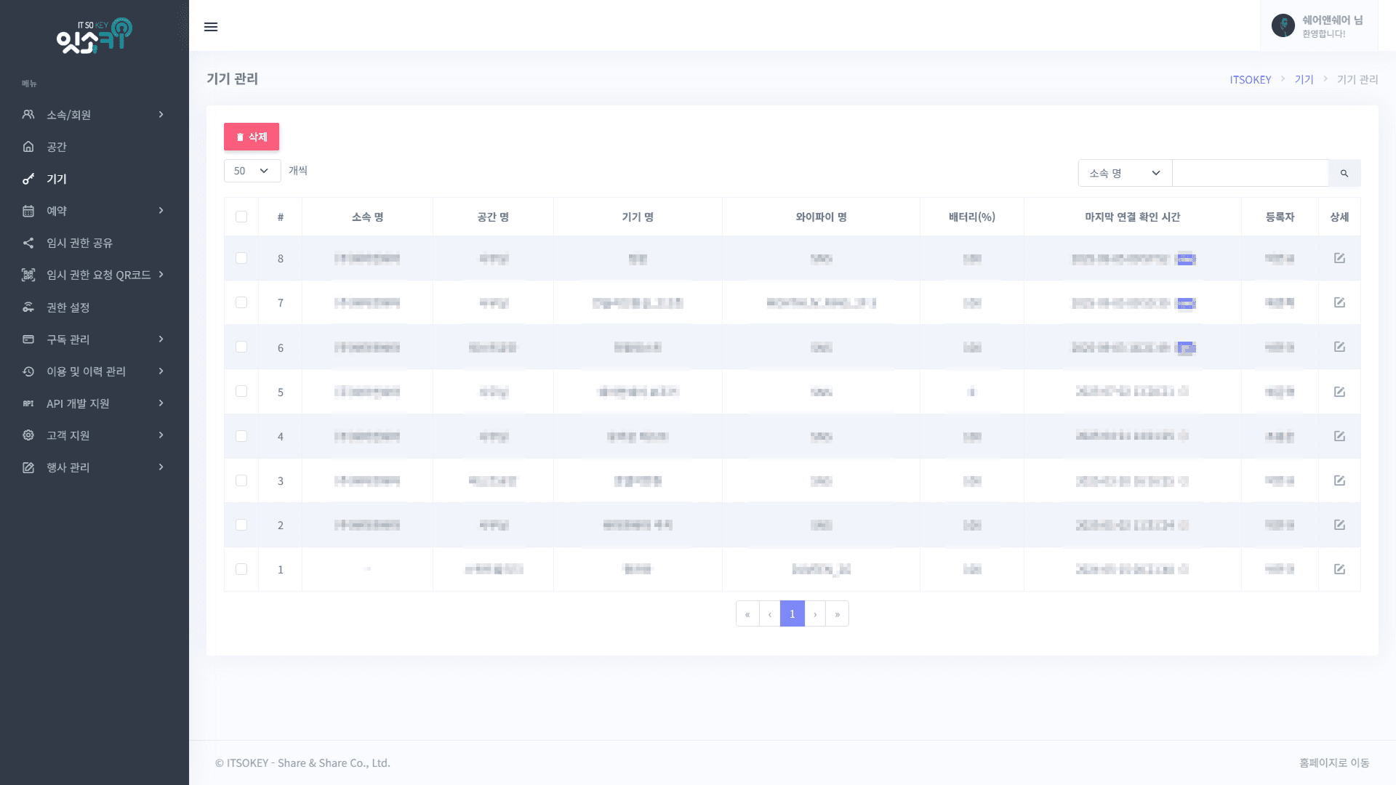Open the 임시 권한 공유 menu item
Screen dimensions: 1396x785
pos(80,243)
